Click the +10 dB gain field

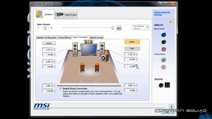48,91
